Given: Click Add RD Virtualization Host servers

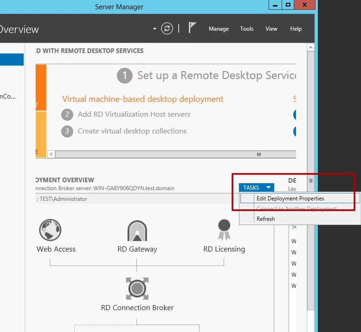Looking at the screenshot, I should point(134,114).
